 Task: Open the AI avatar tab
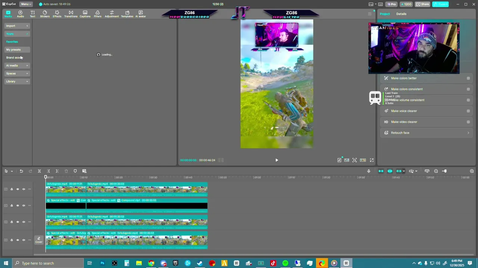click(140, 14)
